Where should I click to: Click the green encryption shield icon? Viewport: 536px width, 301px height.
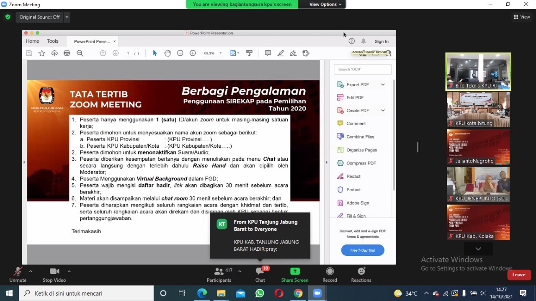click(x=8, y=17)
